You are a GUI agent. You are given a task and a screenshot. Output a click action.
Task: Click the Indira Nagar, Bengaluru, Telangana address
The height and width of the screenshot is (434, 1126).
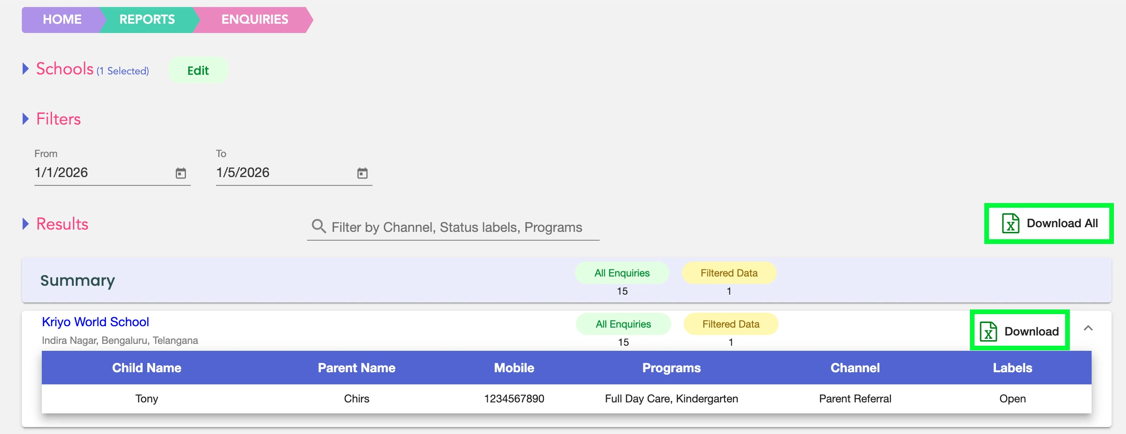[120, 341]
